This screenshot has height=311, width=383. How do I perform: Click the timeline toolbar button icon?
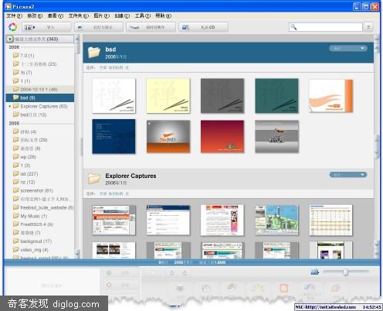[134, 27]
